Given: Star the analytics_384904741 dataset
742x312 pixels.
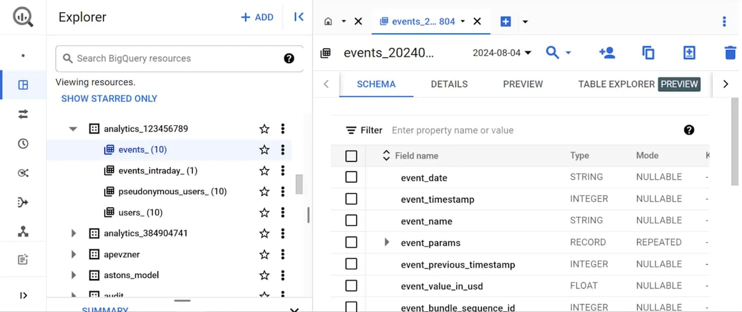Looking at the screenshot, I should (x=265, y=233).
